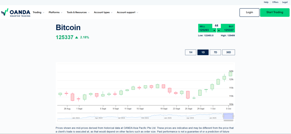Image resolution: width=291 pixels, height=134 pixels.
Task: Select the 1H chart timeframe
Action: coord(191,52)
